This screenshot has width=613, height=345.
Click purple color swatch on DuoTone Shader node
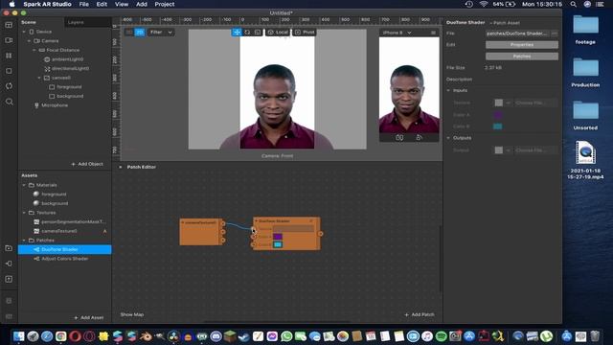click(278, 237)
